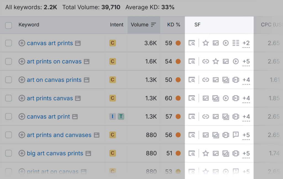The image size is (283, 179).
Task: Click the video icon for "art prints canvas"
Action: coord(226,98)
